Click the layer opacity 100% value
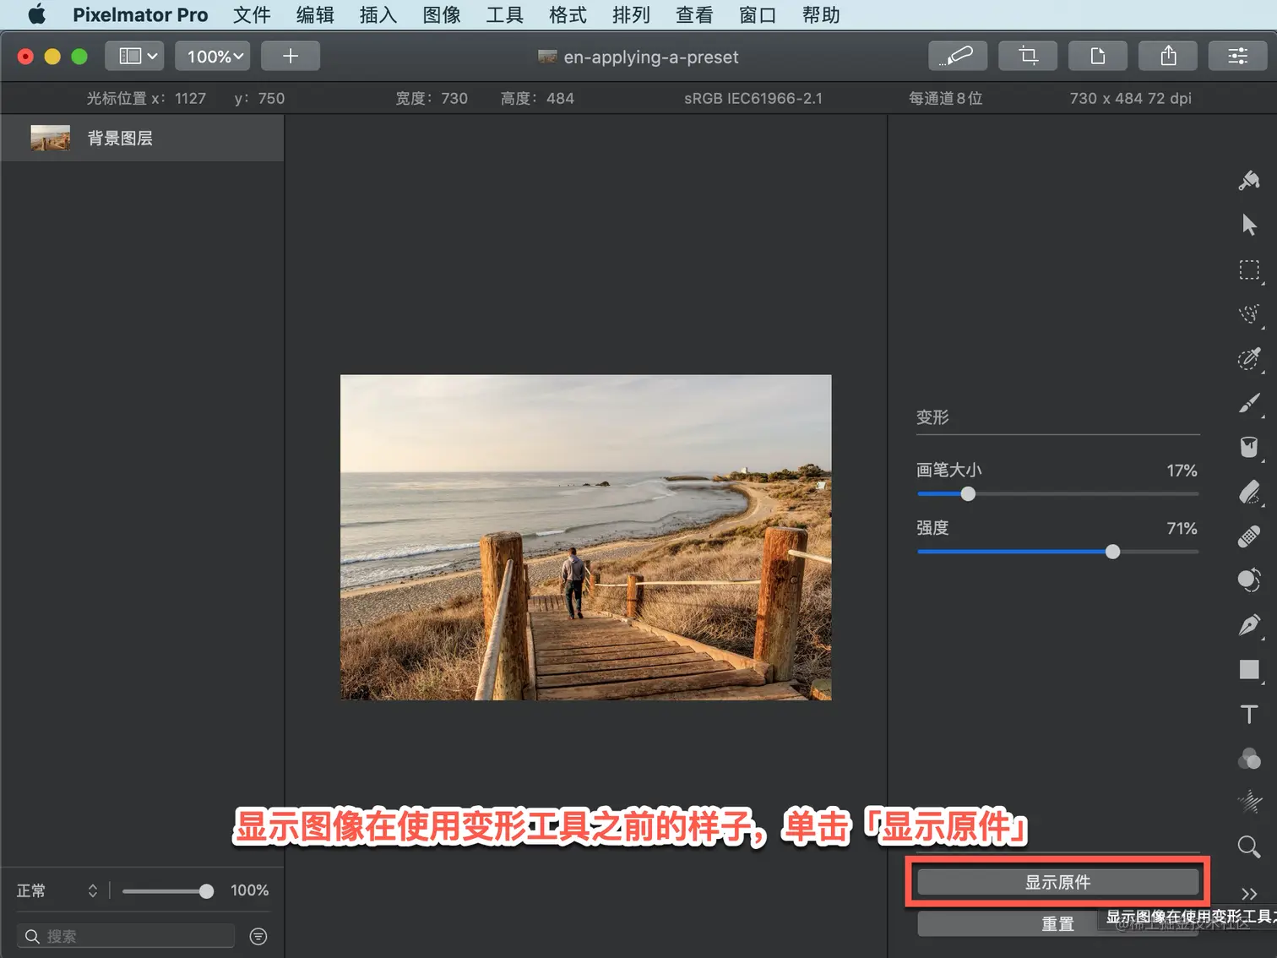The image size is (1277, 958). click(249, 890)
